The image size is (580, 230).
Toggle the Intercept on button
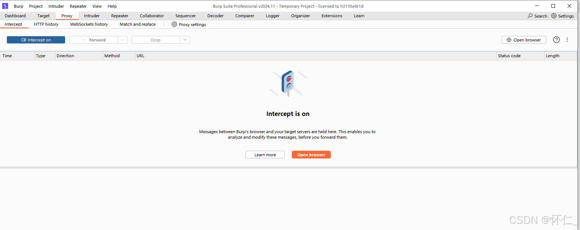coord(36,40)
